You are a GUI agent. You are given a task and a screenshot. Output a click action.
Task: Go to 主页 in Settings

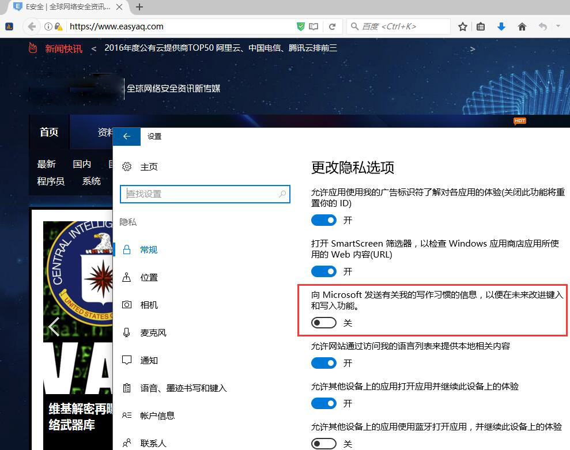tap(149, 167)
